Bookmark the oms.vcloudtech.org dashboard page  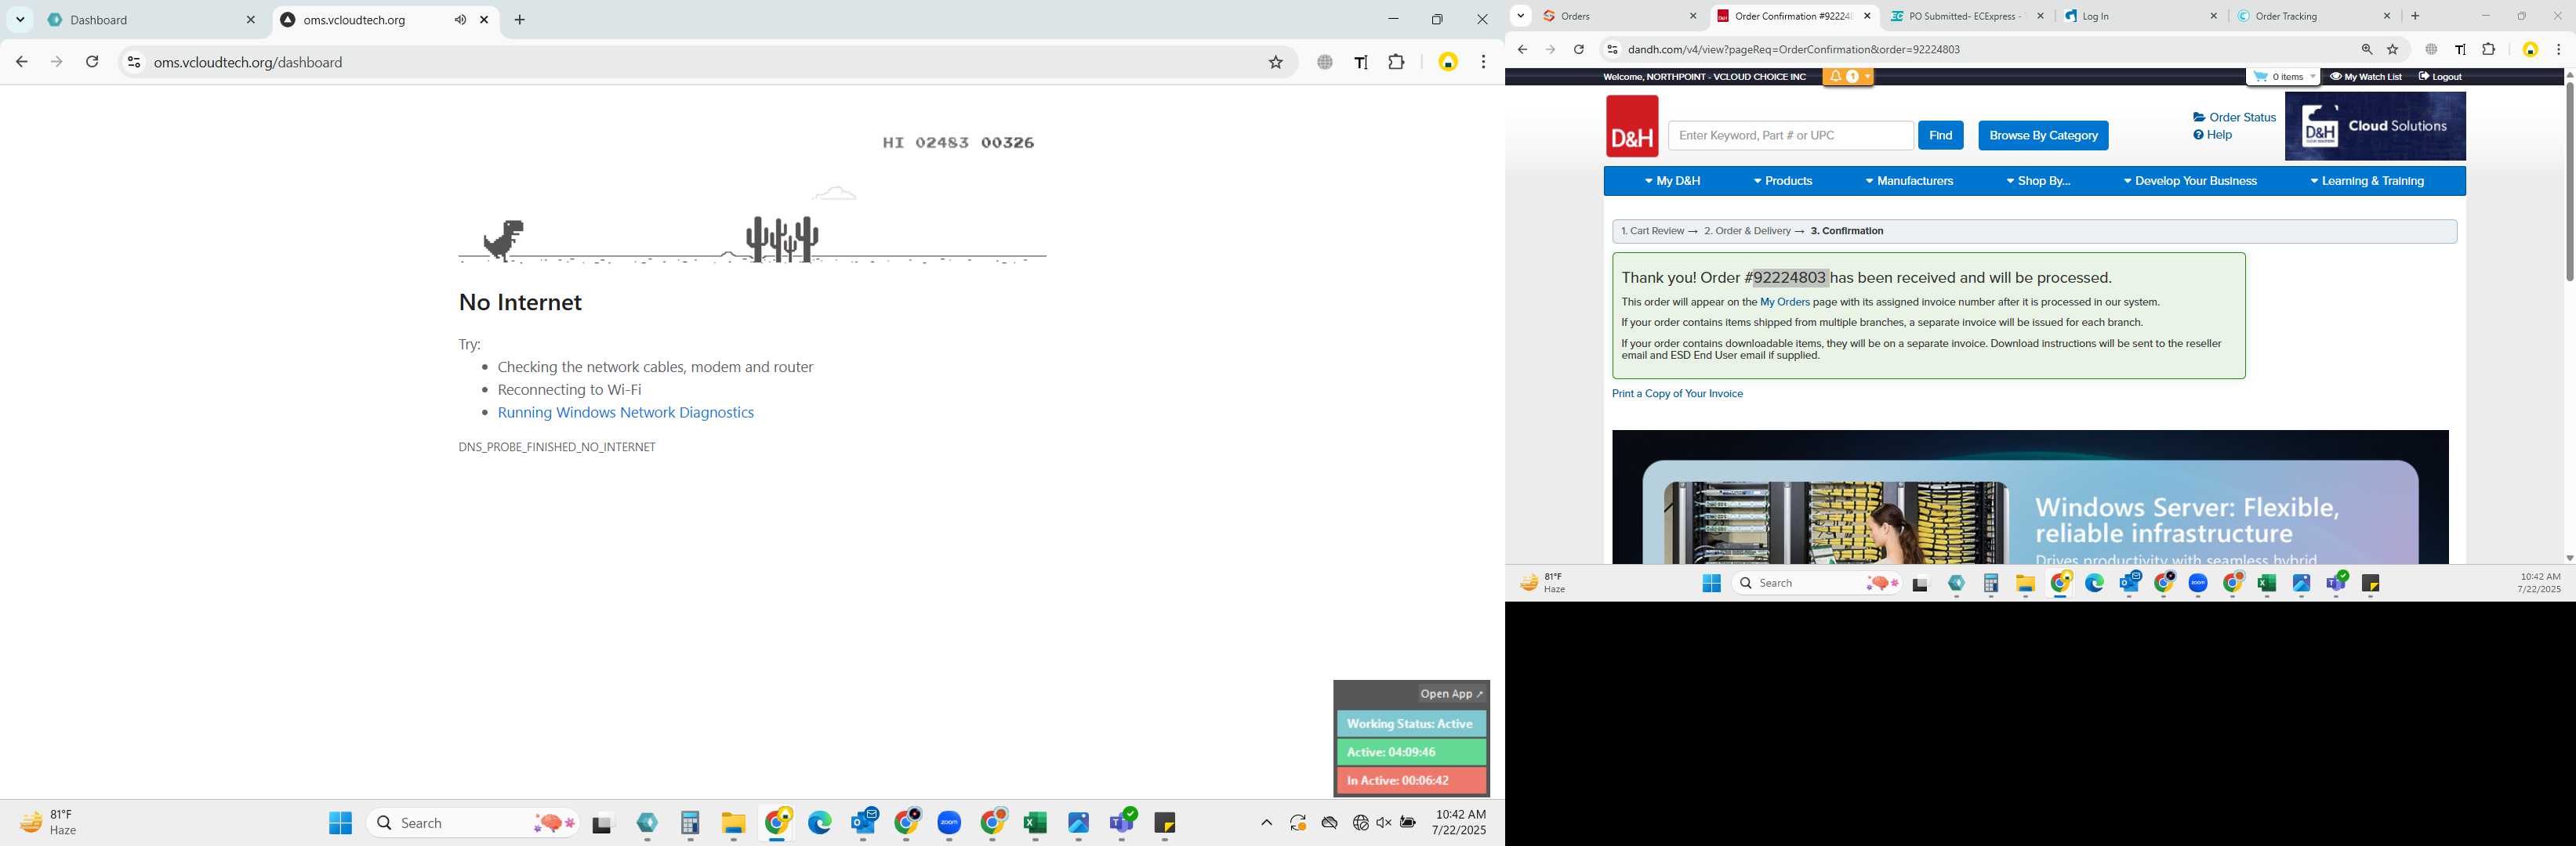tap(1276, 62)
